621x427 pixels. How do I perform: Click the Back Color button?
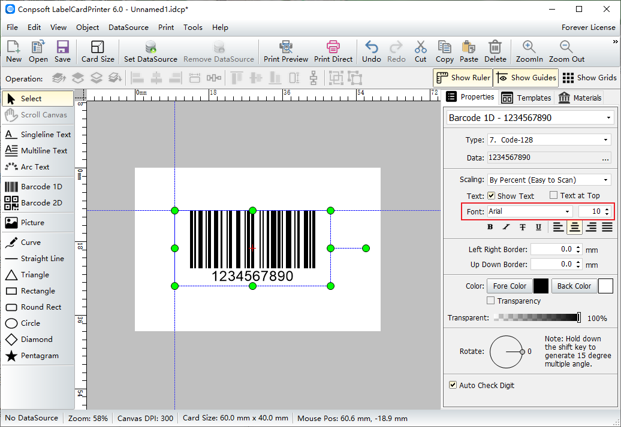(574, 286)
